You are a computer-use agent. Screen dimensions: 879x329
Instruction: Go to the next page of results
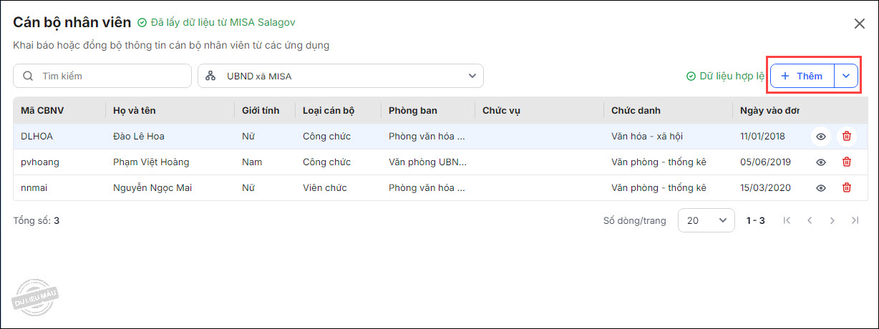coord(832,220)
